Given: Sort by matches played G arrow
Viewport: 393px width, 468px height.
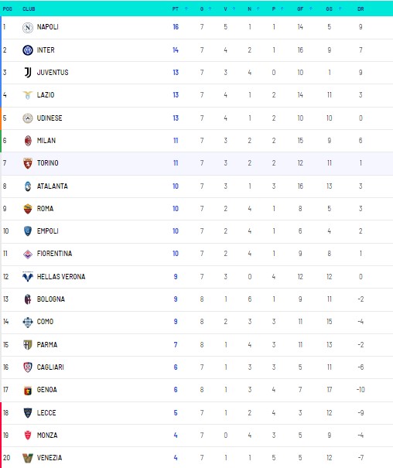Looking at the screenshot, I should point(210,9).
